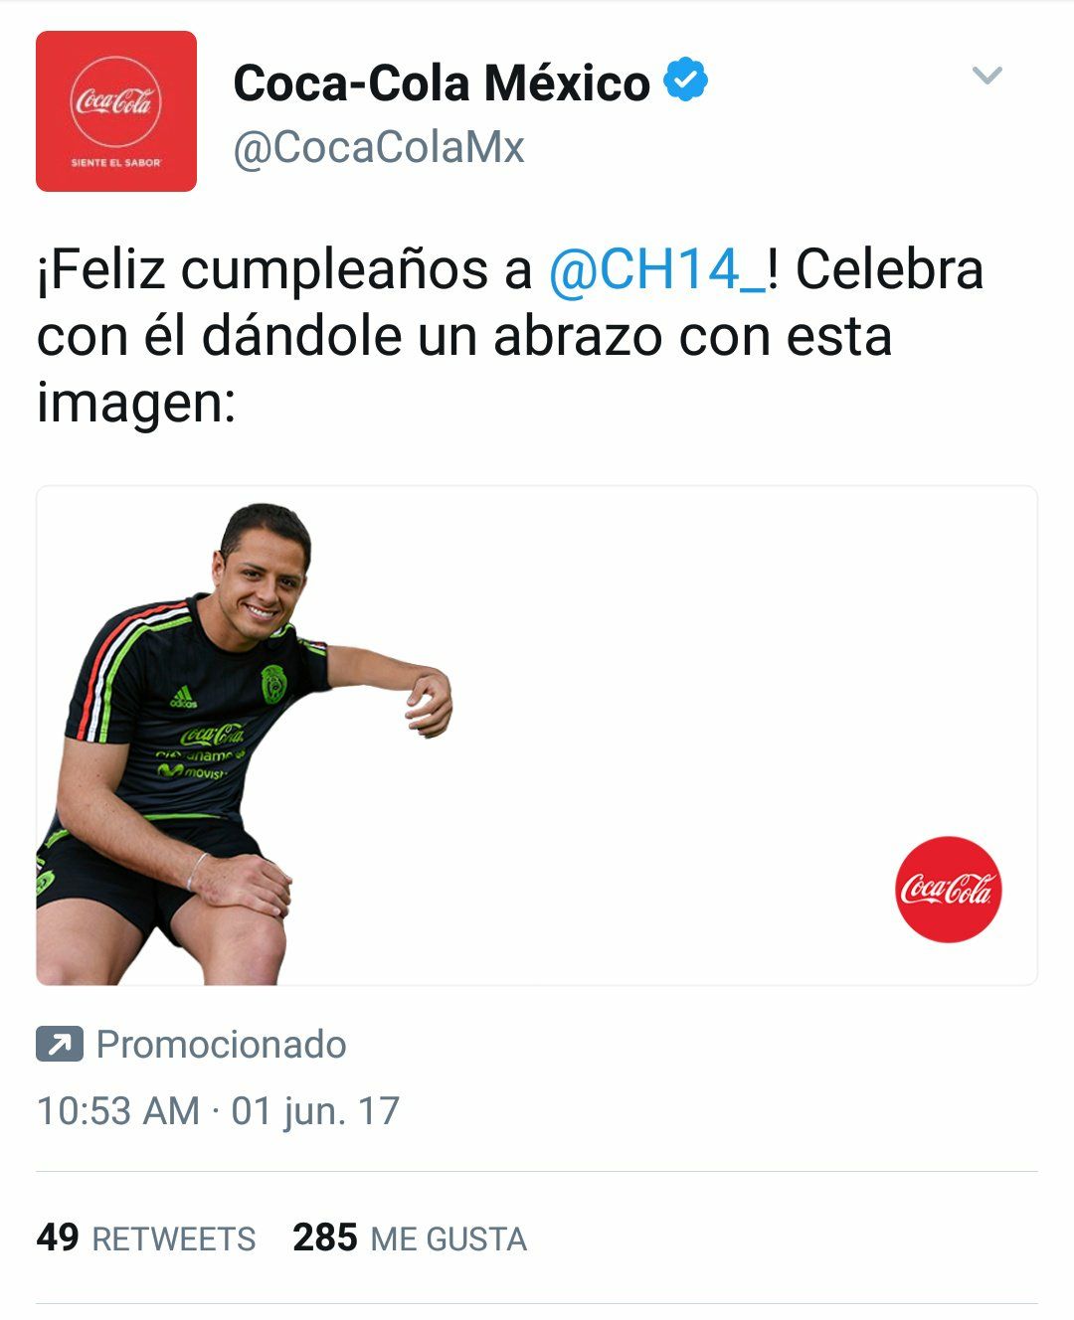This screenshot has width=1074, height=1320.
Task: Open the 10:53 AM timestamp
Action: click(x=118, y=1111)
